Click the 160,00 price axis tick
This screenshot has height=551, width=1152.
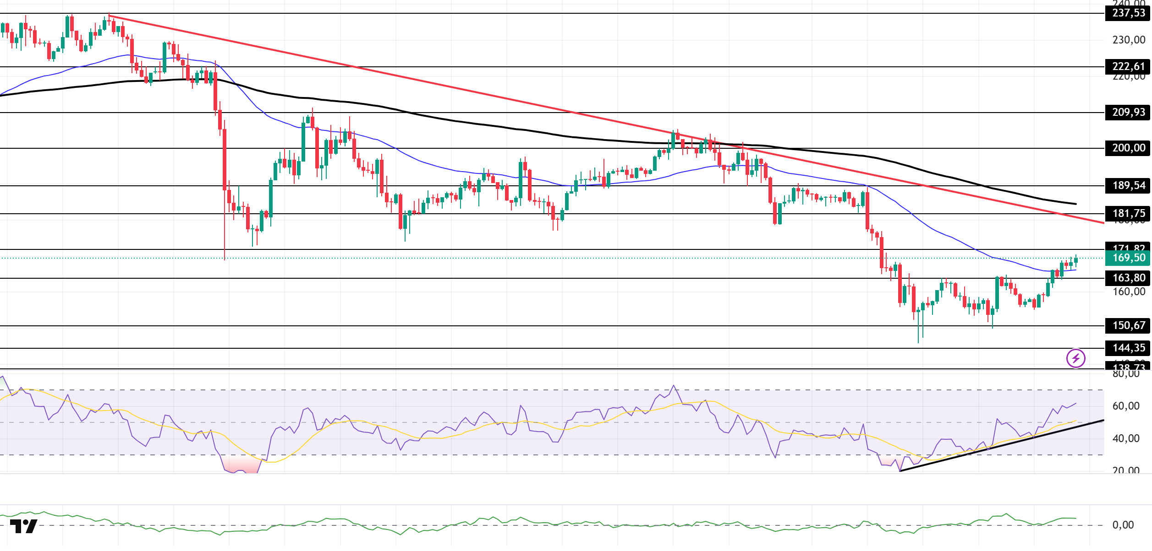coord(1128,292)
